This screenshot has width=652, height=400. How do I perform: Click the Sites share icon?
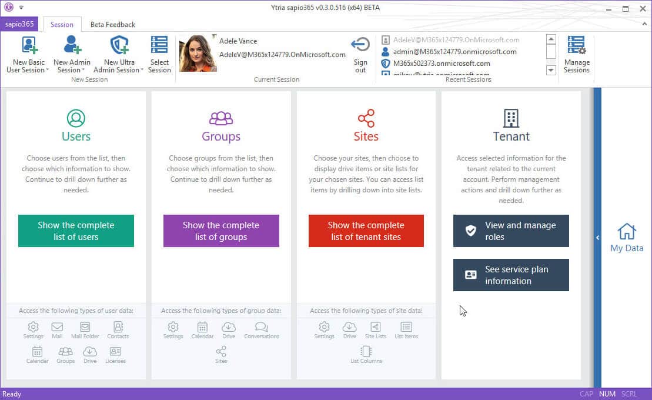366,119
